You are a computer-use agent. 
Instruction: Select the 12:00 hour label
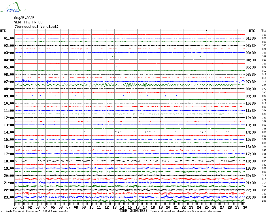9,118
